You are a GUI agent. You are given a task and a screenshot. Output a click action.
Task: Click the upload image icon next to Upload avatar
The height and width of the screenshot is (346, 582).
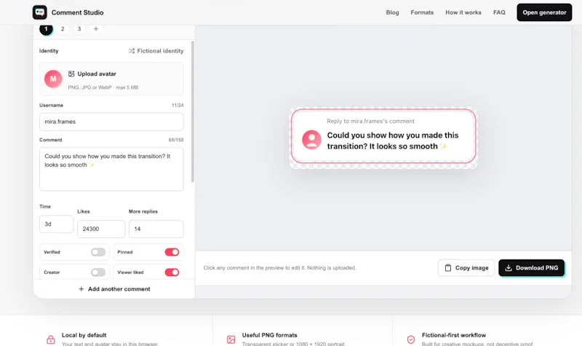pyautogui.click(x=71, y=74)
